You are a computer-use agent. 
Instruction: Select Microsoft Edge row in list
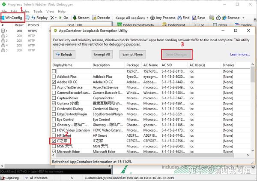point(151,151)
